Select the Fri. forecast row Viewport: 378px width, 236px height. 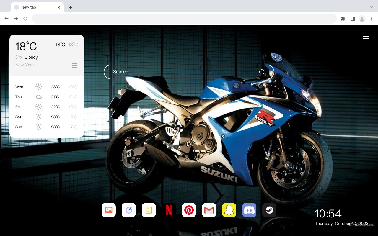point(46,107)
